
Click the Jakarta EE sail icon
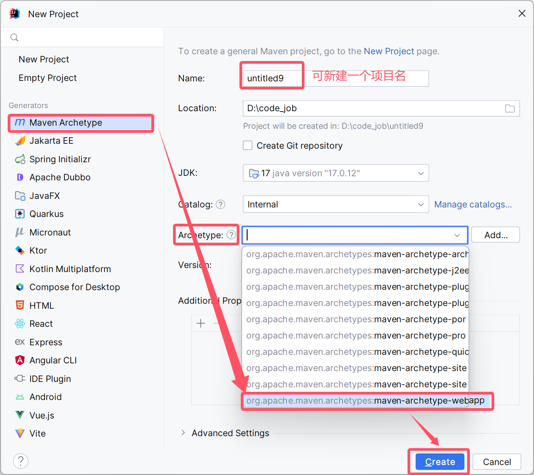[x=20, y=141]
